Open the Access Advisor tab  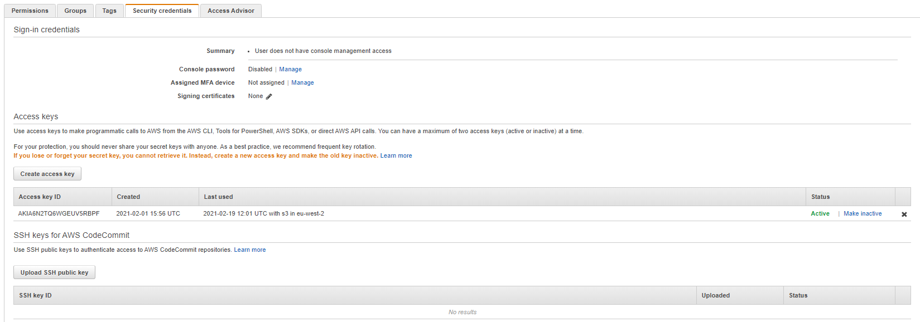pos(231,11)
